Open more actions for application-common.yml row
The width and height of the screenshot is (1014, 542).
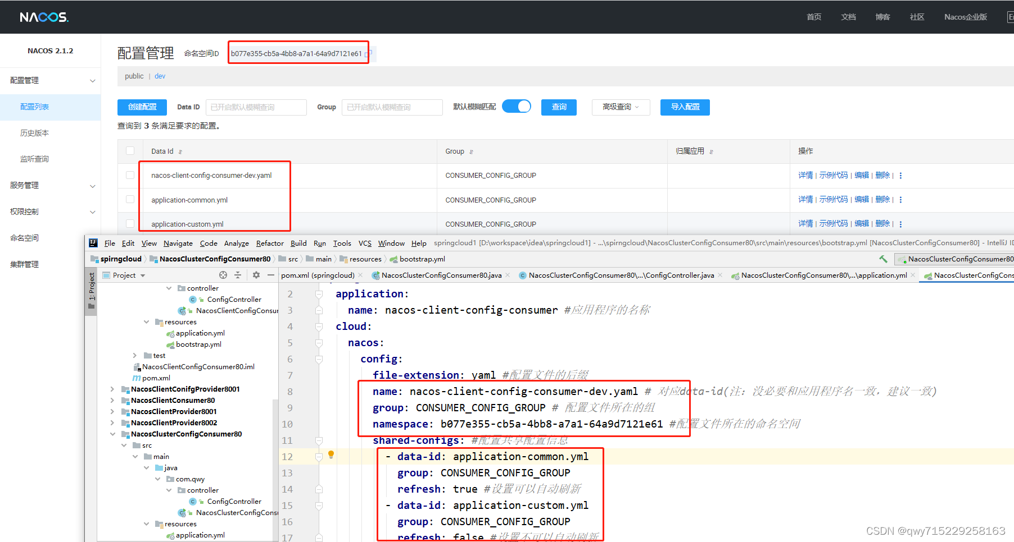900,200
